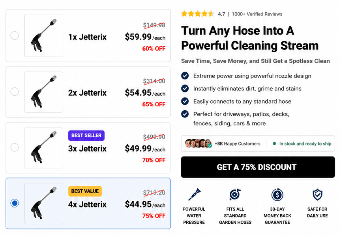The image size is (341, 236).
Task: Click the $54.95 each price on 2x bundle
Action: (x=145, y=93)
